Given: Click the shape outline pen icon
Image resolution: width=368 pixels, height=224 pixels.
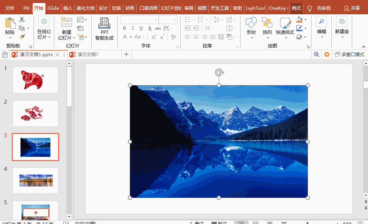Looking at the screenshot, I should pos(299,28).
